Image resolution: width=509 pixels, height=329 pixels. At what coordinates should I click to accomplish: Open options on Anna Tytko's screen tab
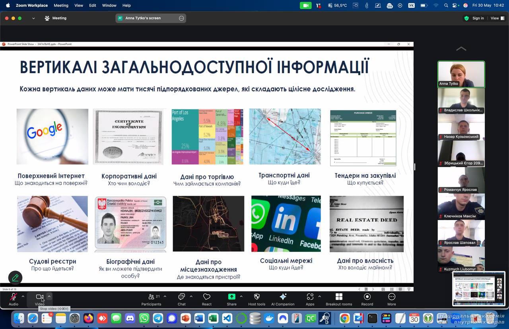tap(181, 18)
